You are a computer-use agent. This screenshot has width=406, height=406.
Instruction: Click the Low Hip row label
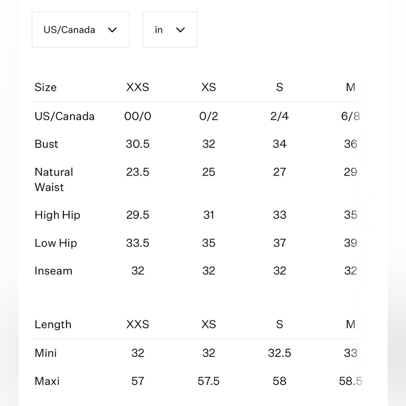tap(56, 243)
